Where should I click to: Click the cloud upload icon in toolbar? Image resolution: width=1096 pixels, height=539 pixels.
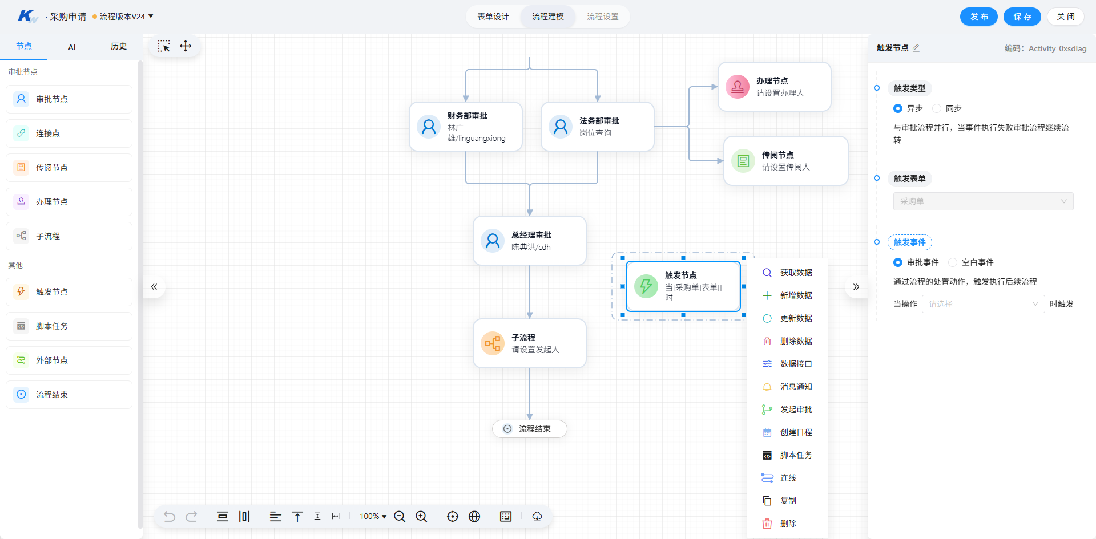(x=537, y=516)
